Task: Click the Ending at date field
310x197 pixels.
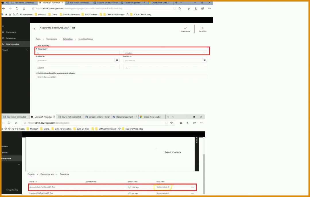Action: [163, 60]
